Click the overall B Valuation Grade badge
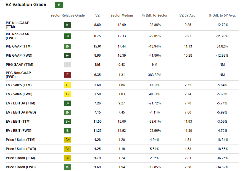Screen dimensions: 243x171 coord(59,5)
